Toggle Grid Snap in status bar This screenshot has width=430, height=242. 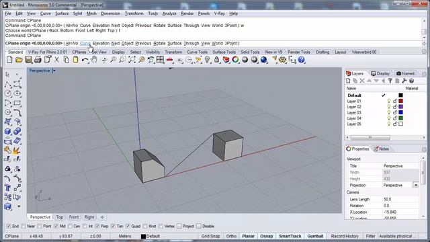point(210,236)
